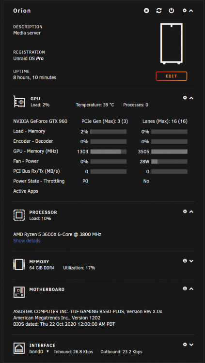Image resolution: width=205 pixels, height=363 pixels.
Task: Click the reboot arrows icon
Action: coord(159,11)
